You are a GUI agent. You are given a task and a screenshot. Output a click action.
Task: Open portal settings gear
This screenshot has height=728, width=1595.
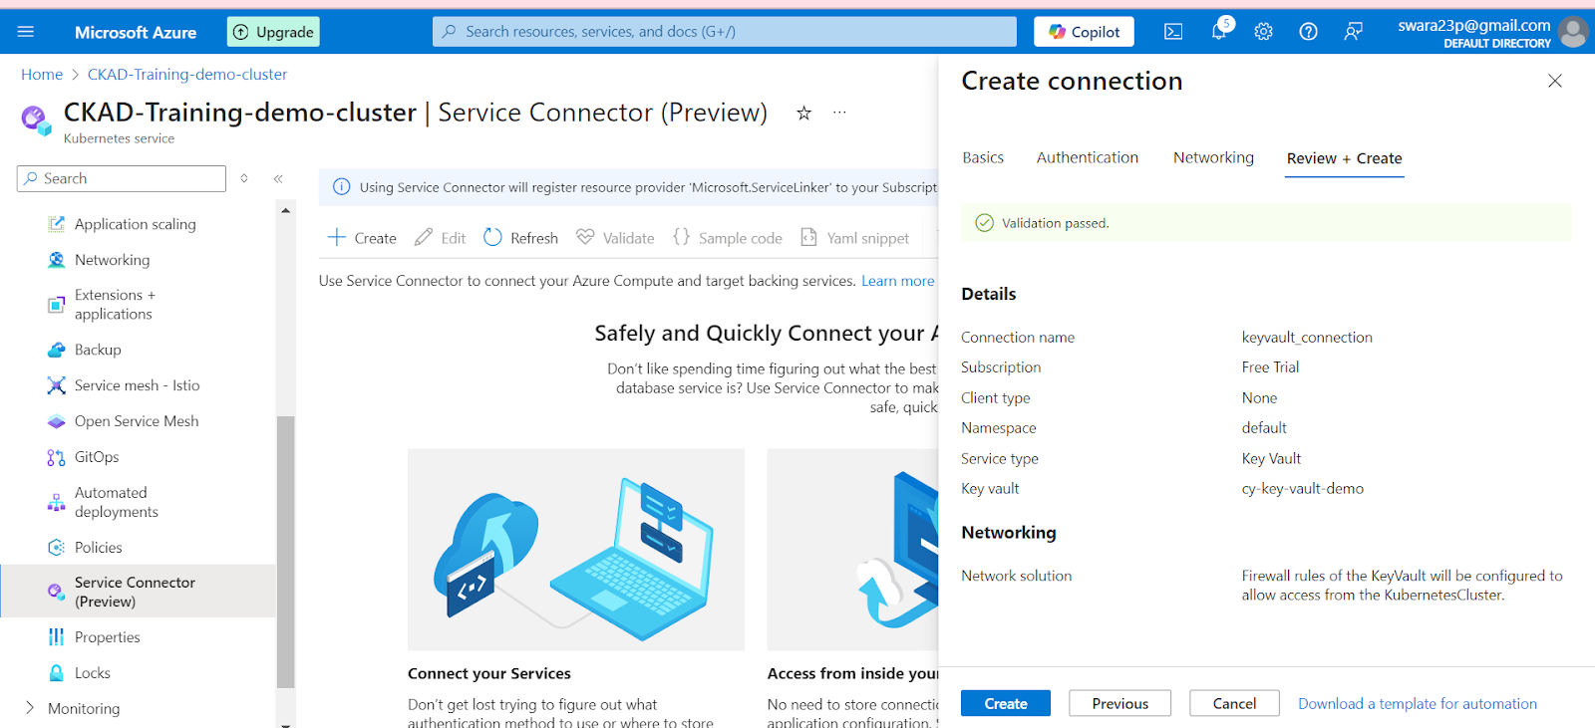[x=1263, y=32]
